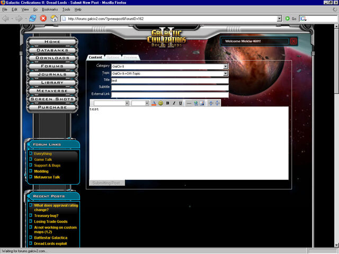Insert a smiley emoticon
This screenshot has height=254, width=339.
(x=160, y=103)
